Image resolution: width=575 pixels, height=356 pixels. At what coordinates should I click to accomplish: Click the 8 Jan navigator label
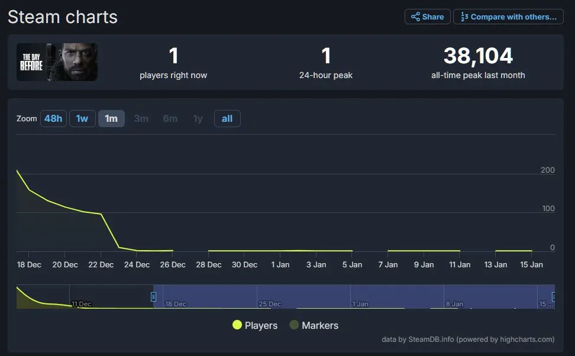pos(454,304)
